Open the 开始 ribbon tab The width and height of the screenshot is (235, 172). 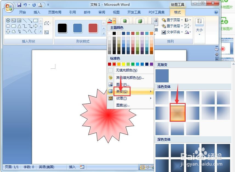22,12
